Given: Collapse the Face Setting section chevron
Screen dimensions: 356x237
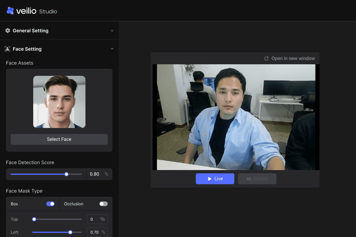Looking at the screenshot, I should (112, 49).
